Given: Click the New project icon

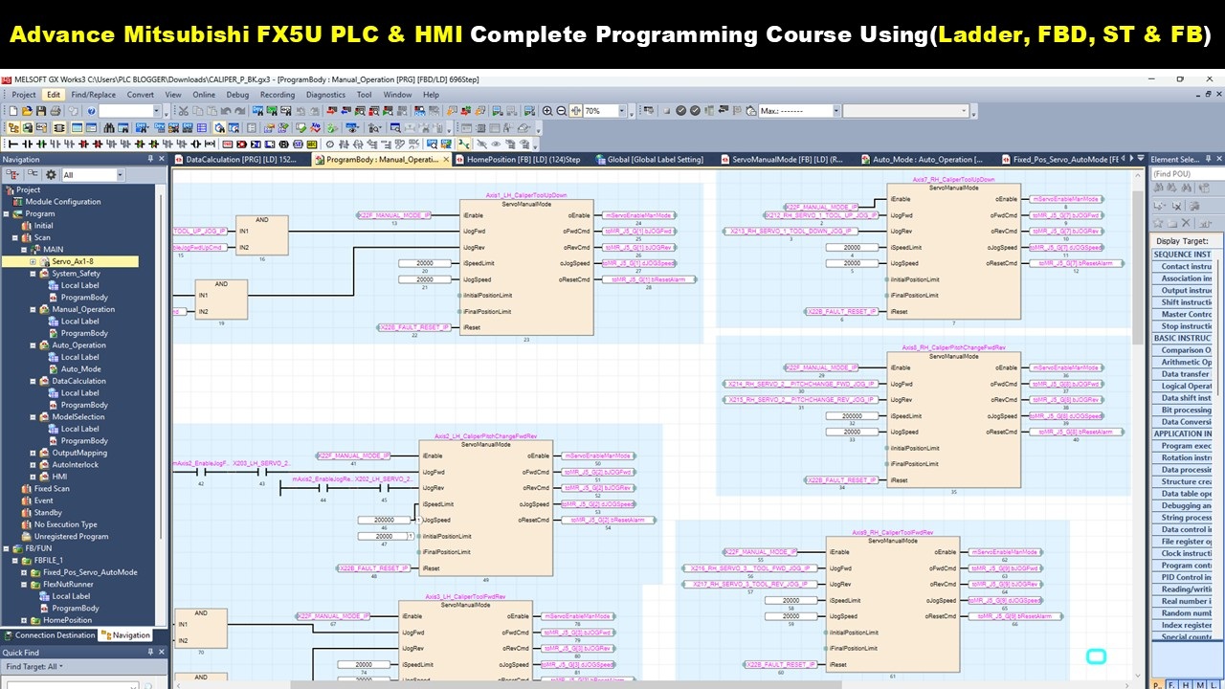Looking at the screenshot, I should (x=13, y=110).
